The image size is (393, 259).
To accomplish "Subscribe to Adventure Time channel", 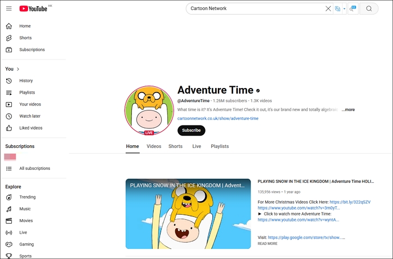I will coord(191,131).
